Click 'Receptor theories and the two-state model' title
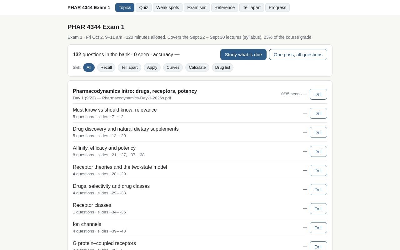 click(120, 167)
